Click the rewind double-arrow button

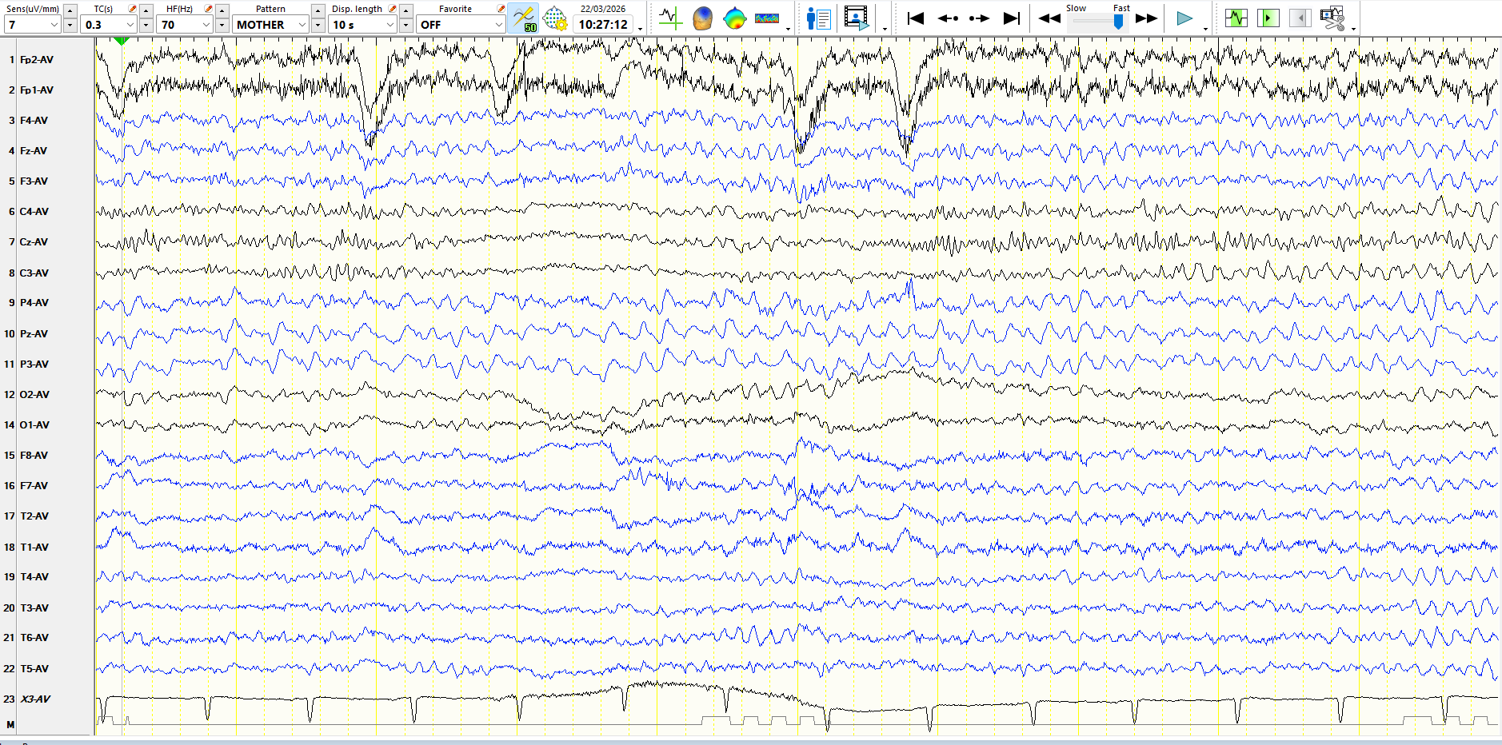tap(1049, 18)
